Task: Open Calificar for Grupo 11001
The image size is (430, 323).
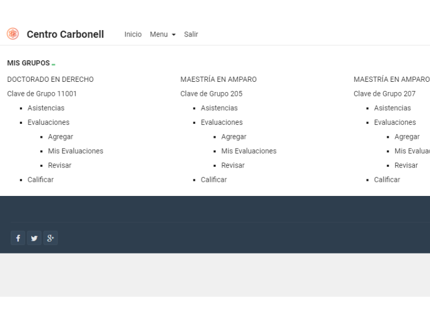Action: point(40,180)
